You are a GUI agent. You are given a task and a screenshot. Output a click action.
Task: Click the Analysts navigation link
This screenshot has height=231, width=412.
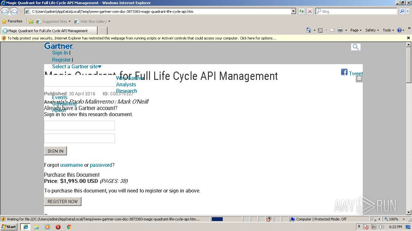click(x=126, y=84)
